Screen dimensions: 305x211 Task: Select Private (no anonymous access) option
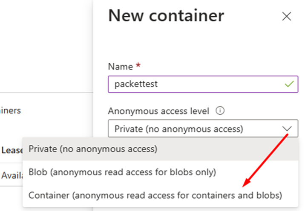(93, 149)
